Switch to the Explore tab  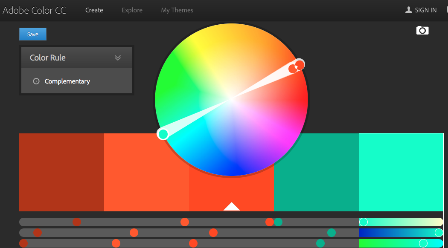point(132,10)
